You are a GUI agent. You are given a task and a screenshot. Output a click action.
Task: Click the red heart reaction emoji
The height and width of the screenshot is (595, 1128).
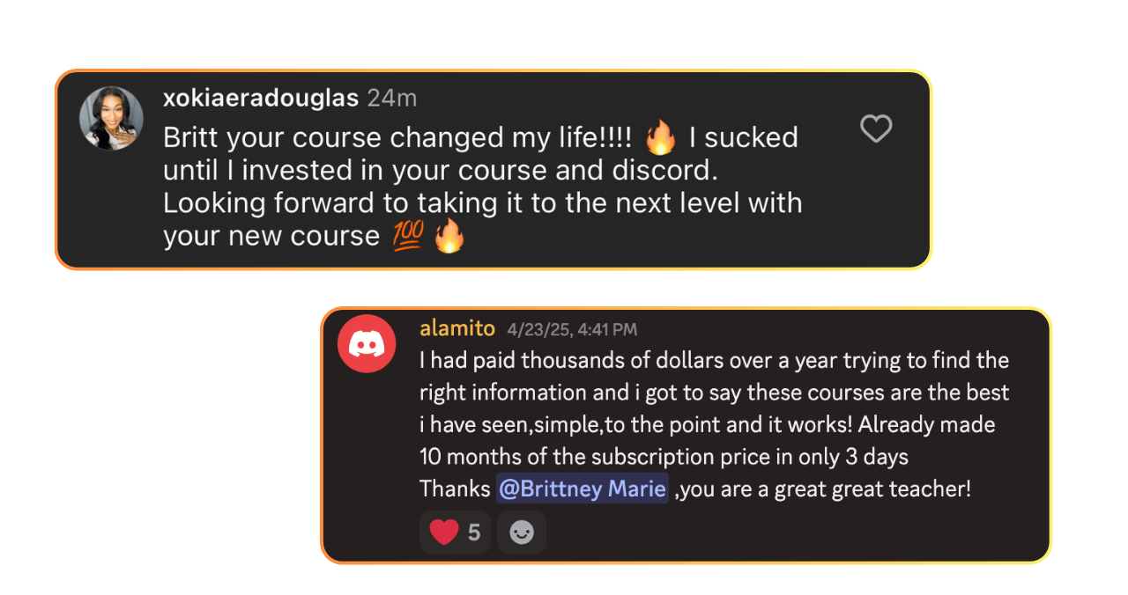pos(444,533)
